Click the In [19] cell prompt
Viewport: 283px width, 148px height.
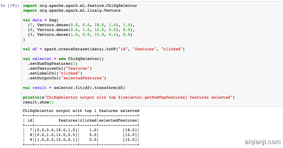tap(10, 6)
